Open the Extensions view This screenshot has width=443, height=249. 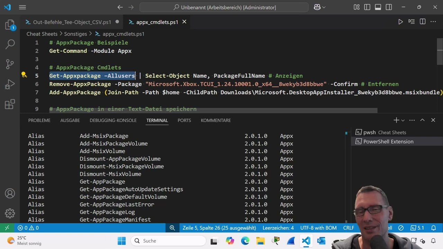pos(10,104)
